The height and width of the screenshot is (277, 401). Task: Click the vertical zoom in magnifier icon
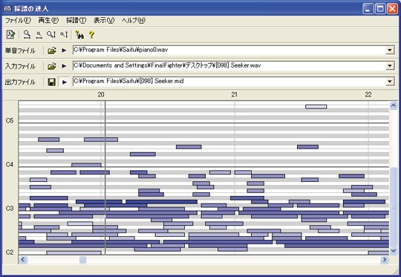coord(51,34)
